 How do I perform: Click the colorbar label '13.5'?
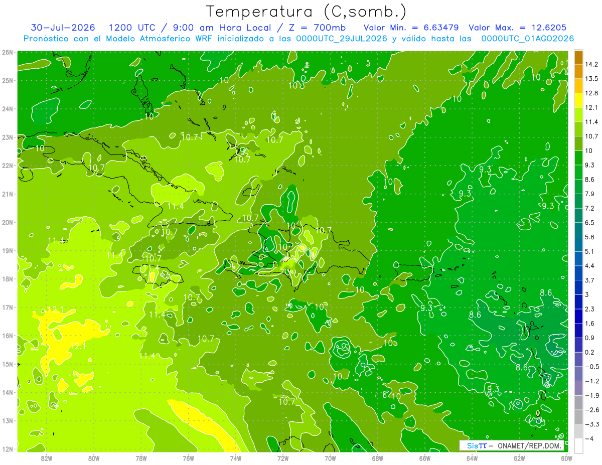592,79
